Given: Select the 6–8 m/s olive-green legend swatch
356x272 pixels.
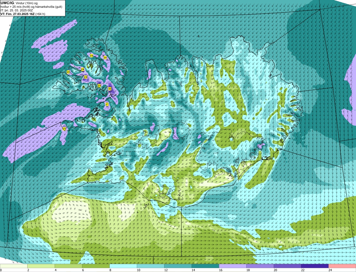Looking at the screenshot, I should click(96, 266).
